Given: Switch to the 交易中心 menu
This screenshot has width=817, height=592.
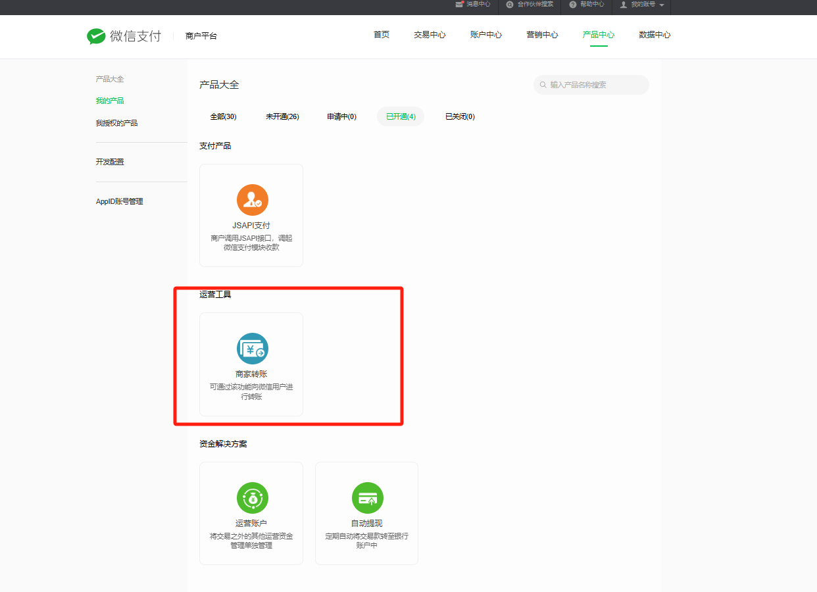Looking at the screenshot, I should (x=430, y=35).
